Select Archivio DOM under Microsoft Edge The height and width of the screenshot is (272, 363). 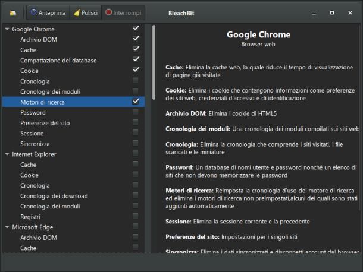click(74, 238)
